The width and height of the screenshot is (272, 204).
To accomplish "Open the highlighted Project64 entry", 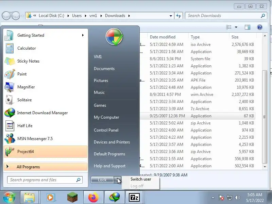I will (46, 152).
